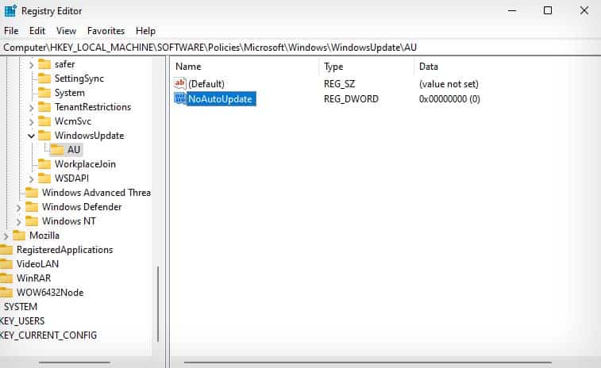Click the TenantRestrictions folder icon
The height and width of the screenshot is (368, 601).
pyautogui.click(x=44, y=107)
